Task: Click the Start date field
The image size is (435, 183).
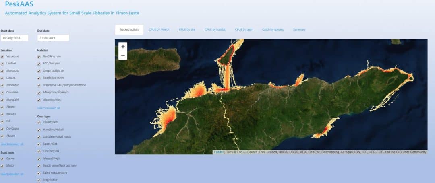Action: pos(14,38)
